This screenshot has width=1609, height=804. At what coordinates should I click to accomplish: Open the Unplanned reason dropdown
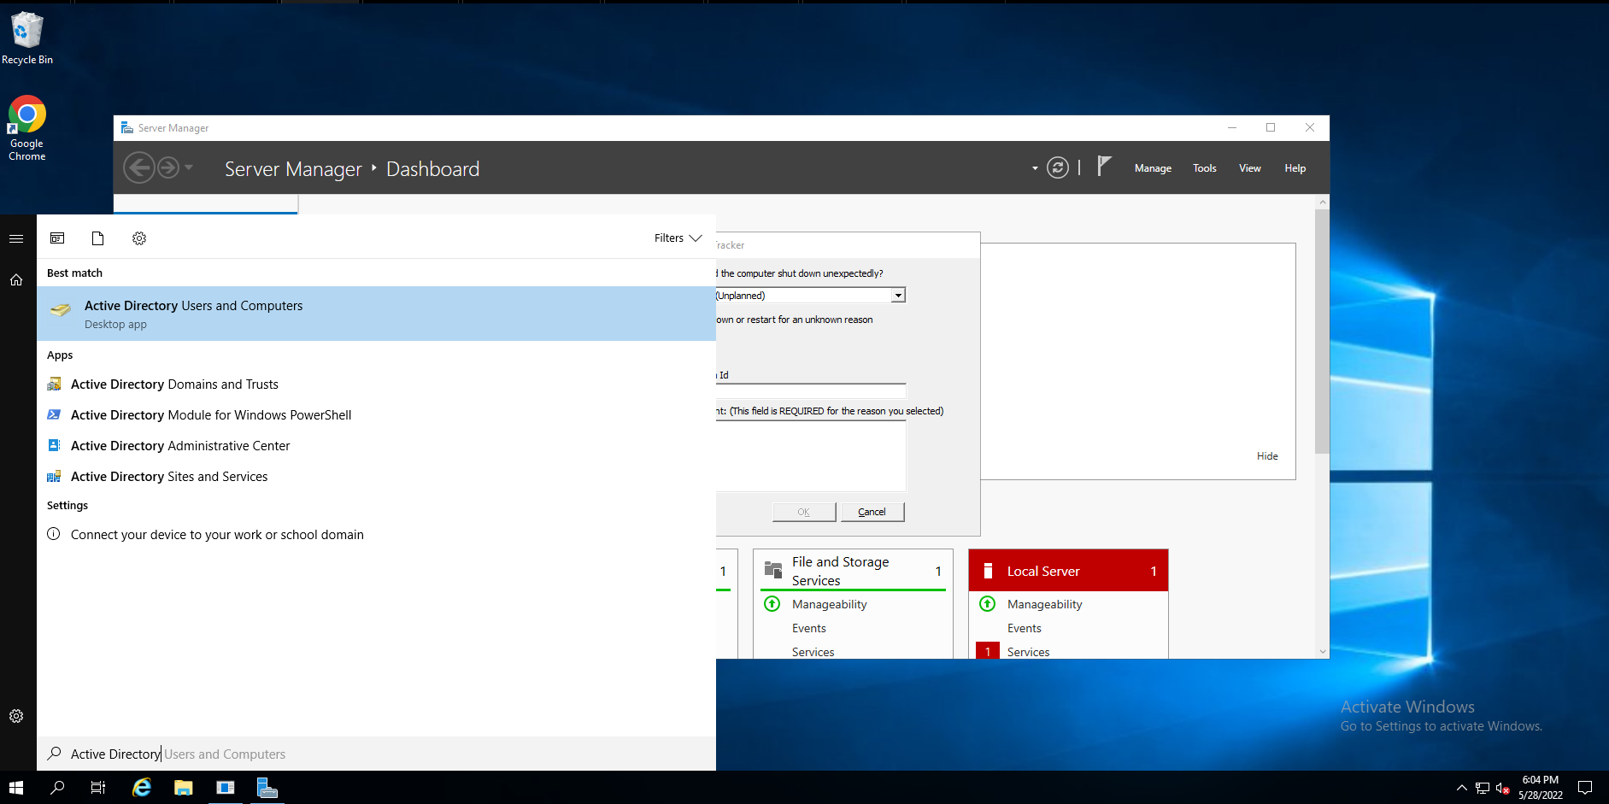pos(898,296)
